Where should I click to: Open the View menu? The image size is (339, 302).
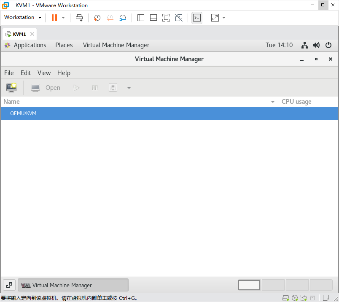(44, 73)
